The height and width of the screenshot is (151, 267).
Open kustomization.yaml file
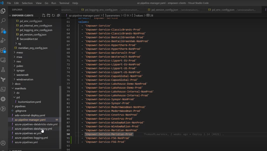tap(29, 102)
